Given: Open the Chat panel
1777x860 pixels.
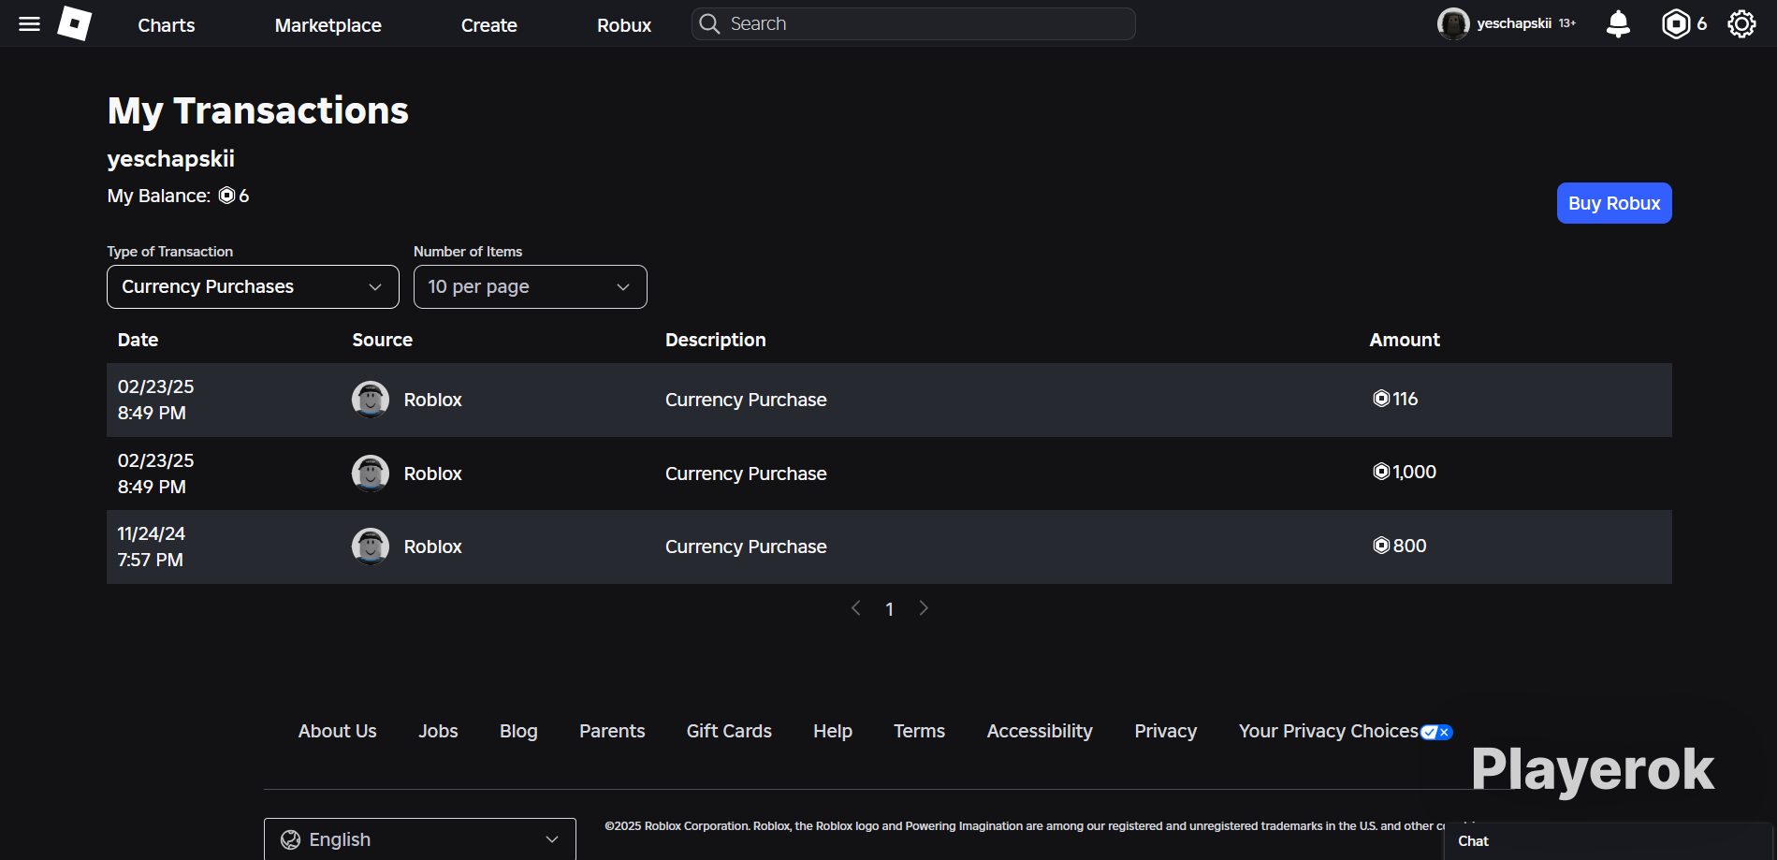Looking at the screenshot, I should tap(1608, 841).
